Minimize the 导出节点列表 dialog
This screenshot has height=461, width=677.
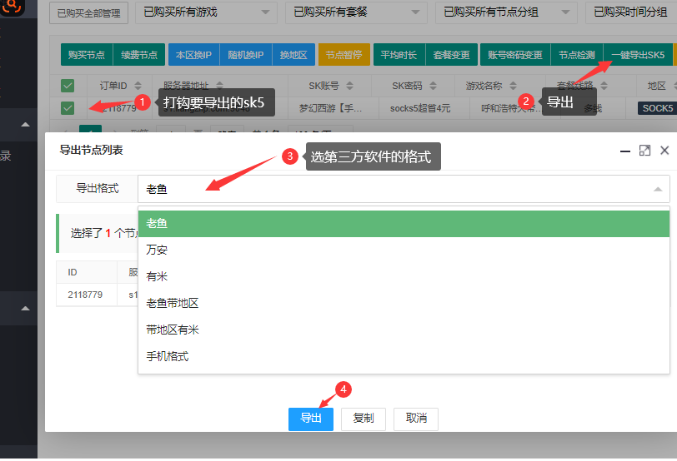coord(624,151)
